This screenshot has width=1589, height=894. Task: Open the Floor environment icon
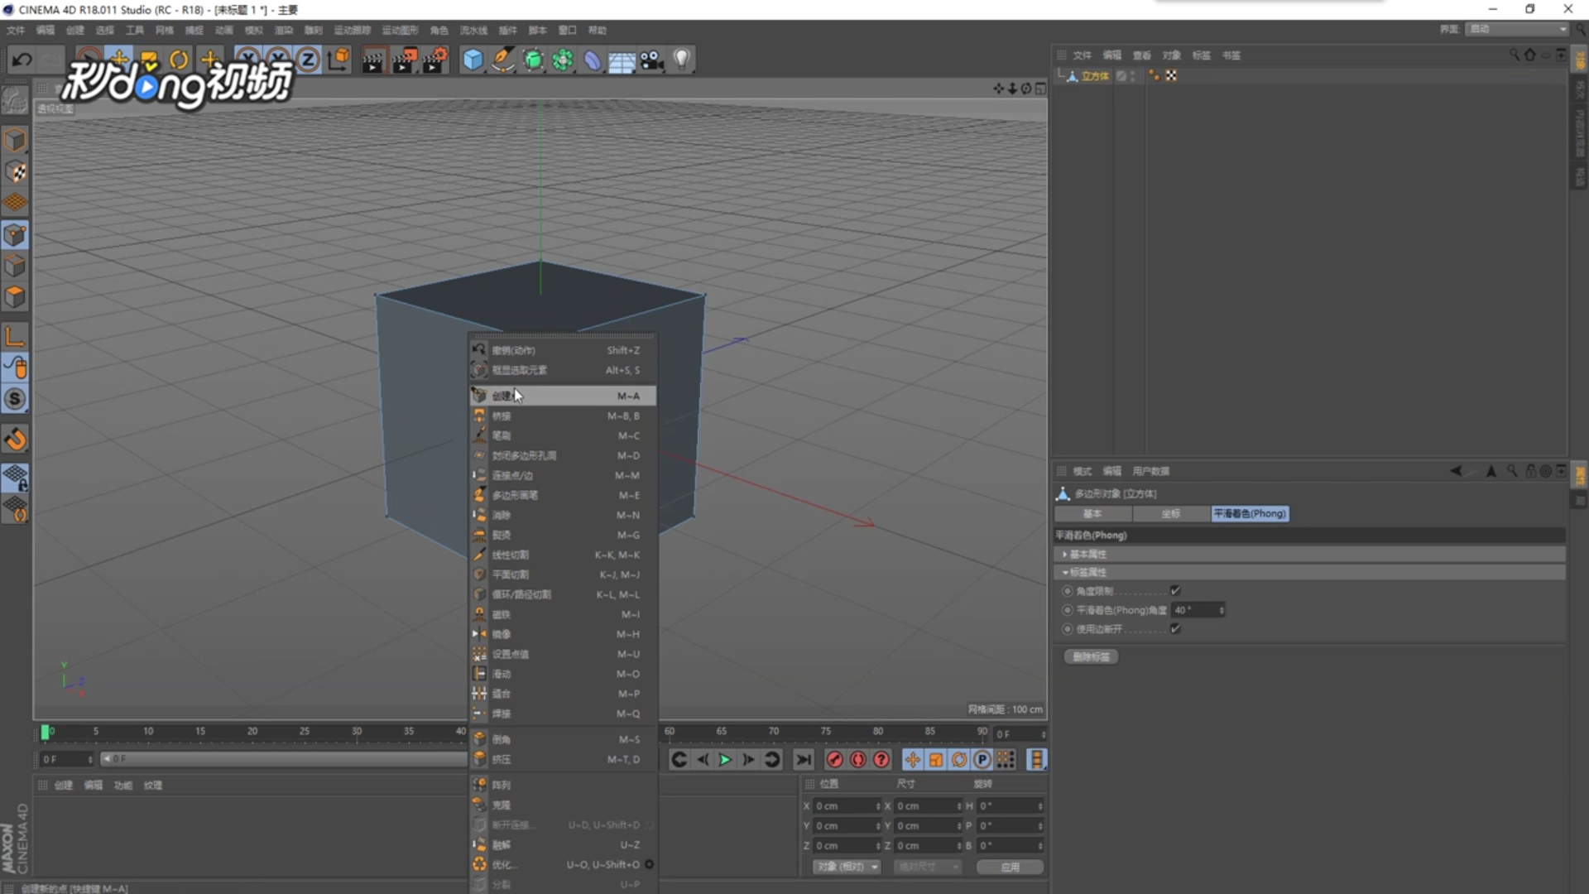tap(622, 60)
